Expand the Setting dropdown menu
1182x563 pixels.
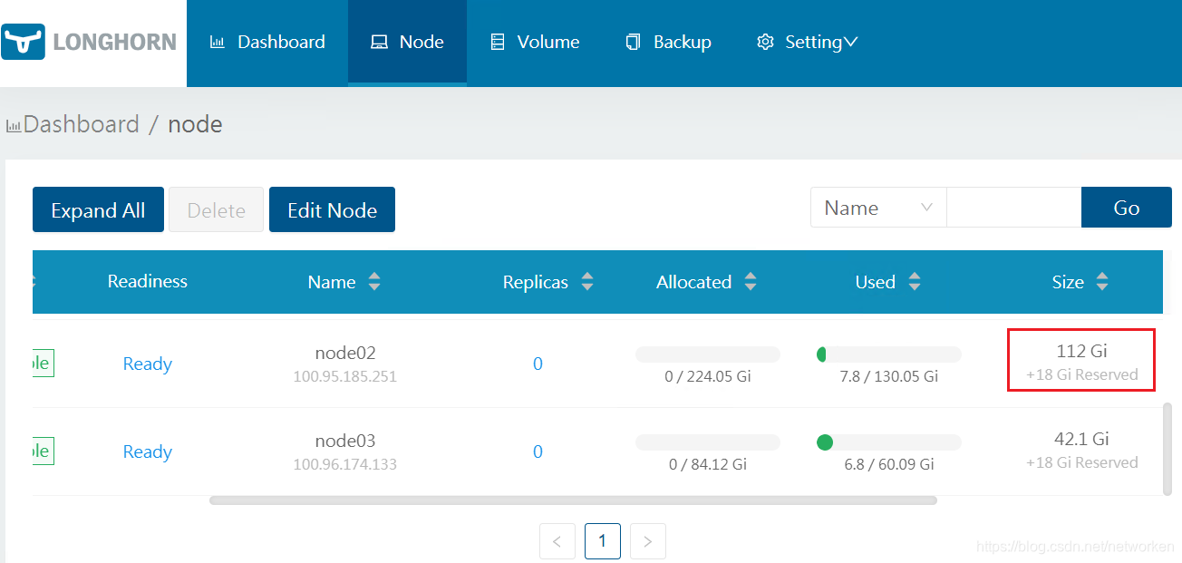pyautogui.click(x=808, y=42)
